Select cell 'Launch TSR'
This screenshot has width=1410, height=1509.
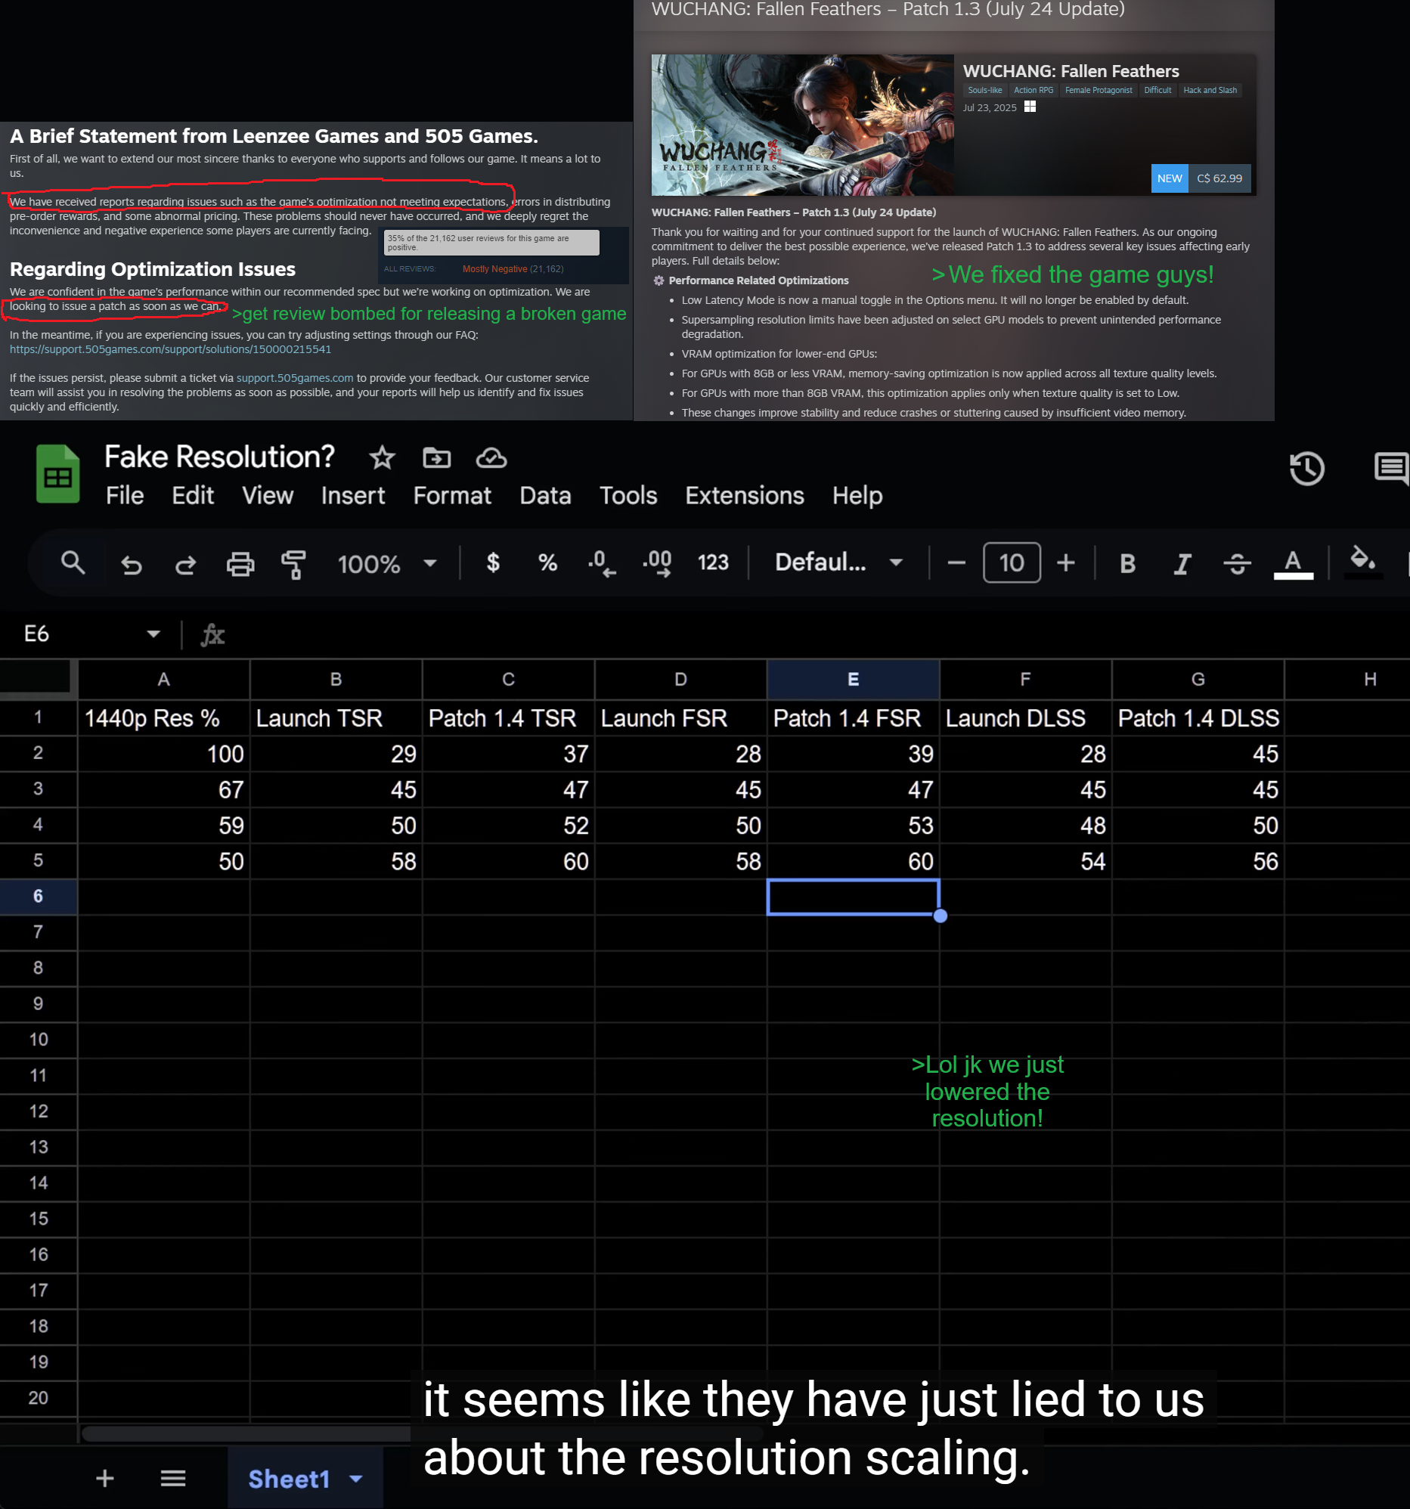[336, 717]
